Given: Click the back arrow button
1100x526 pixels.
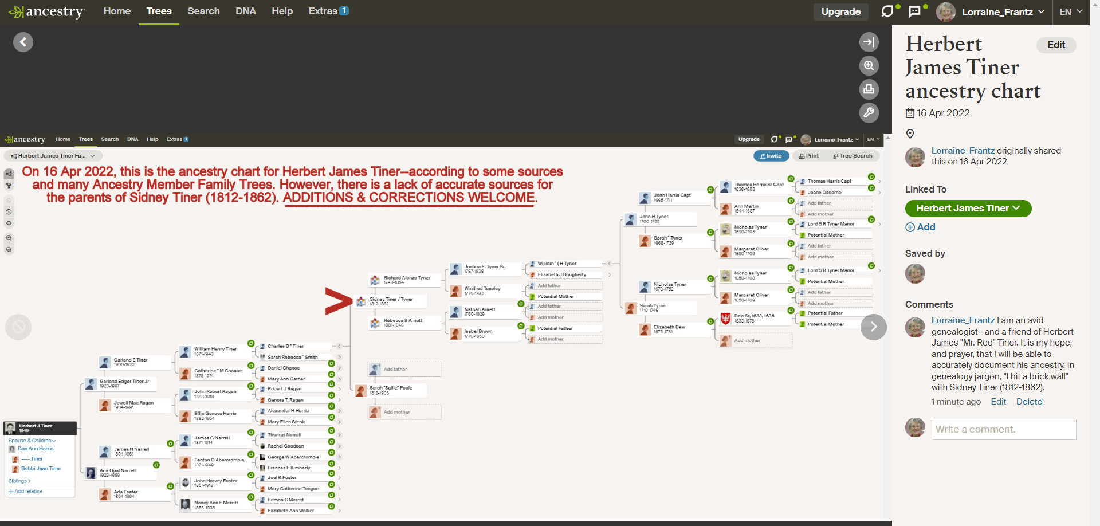Looking at the screenshot, I should 23,42.
